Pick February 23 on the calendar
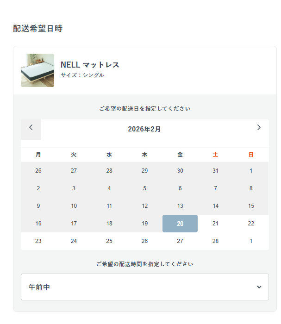Viewport: 281px width, 324px height. tap(38, 241)
